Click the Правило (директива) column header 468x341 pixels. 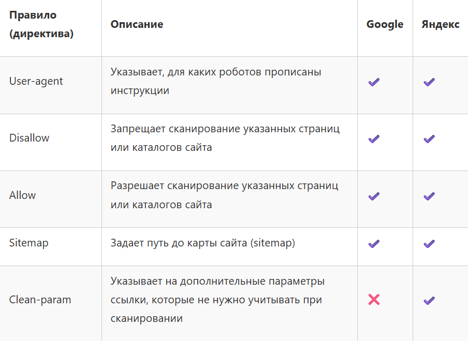[41, 25]
